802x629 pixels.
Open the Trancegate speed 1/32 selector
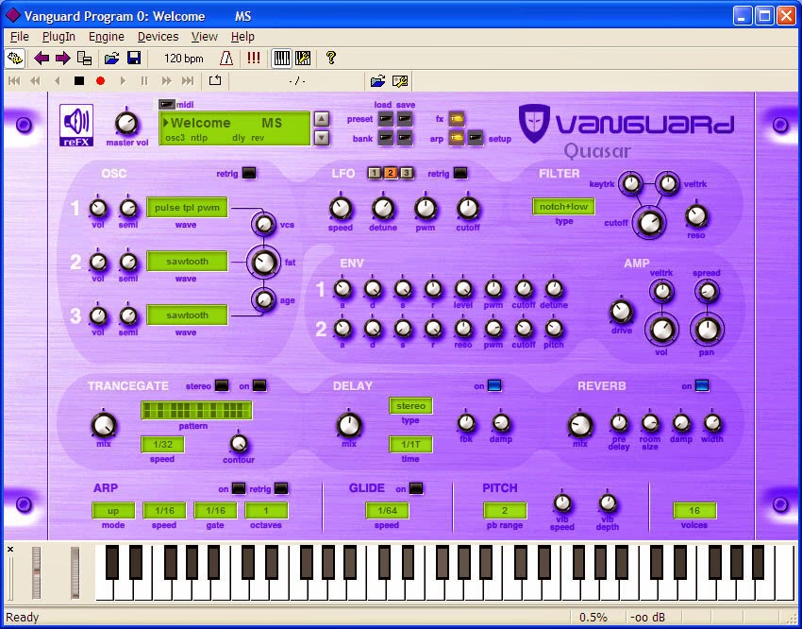click(162, 444)
